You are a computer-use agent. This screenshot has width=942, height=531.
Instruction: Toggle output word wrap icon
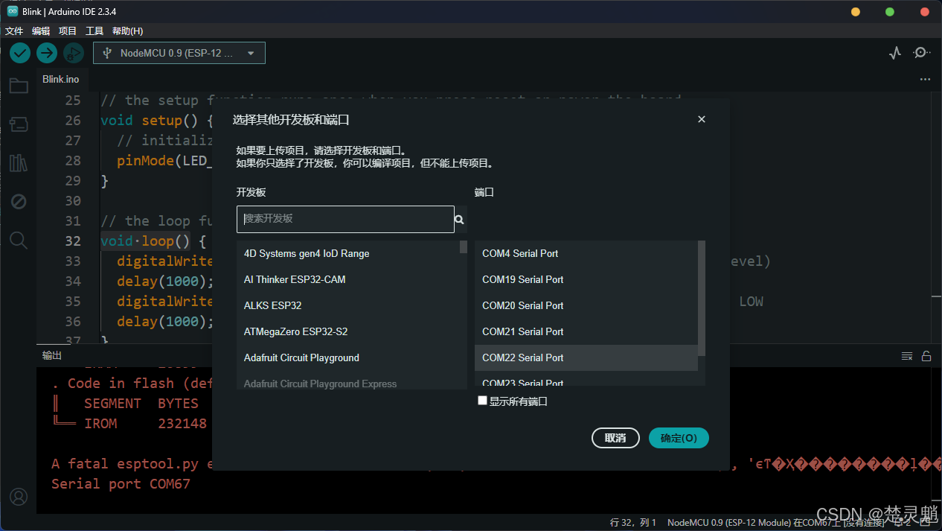click(x=907, y=356)
